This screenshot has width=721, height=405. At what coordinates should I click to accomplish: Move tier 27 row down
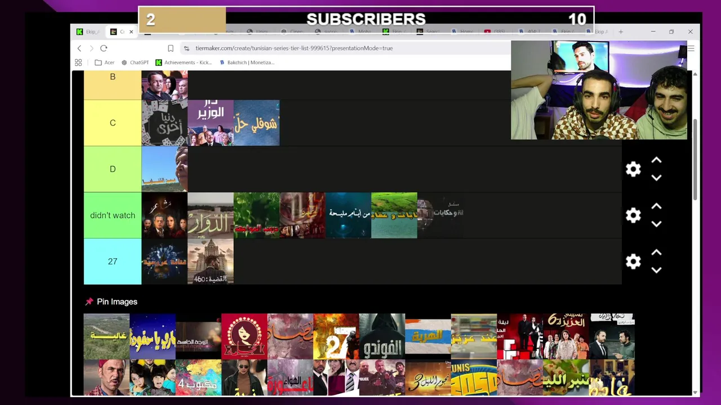point(656,270)
